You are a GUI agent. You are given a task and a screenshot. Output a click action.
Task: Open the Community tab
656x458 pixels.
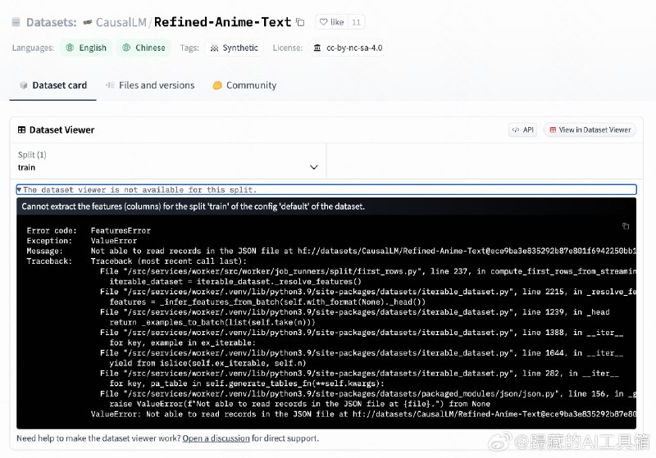tap(244, 85)
